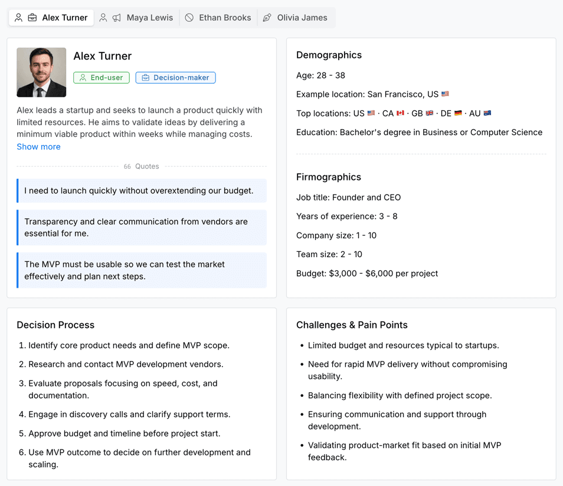563x486 pixels.
Task: Click the blocker icon beside Ethan Brooks
Action: pyautogui.click(x=189, y=18)
